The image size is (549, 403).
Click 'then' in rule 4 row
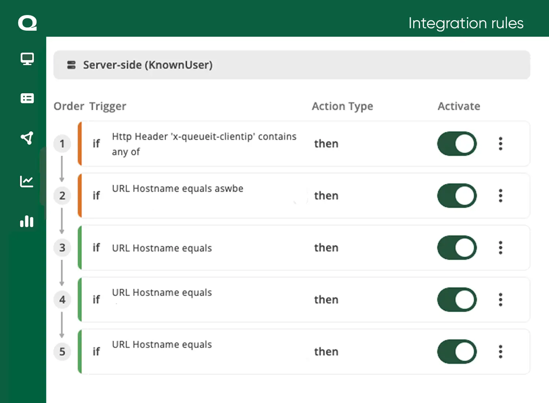coord(326,300)
